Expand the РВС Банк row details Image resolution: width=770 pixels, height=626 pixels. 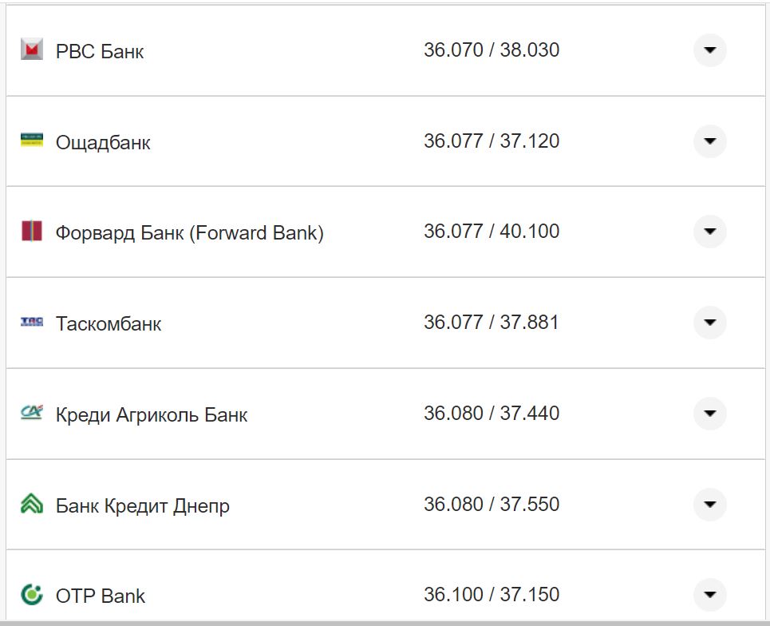(709, 50)
